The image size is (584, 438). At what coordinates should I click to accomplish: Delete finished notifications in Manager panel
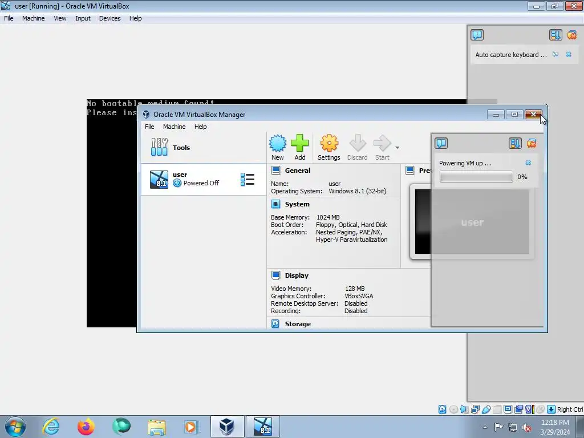coord(532,143)
